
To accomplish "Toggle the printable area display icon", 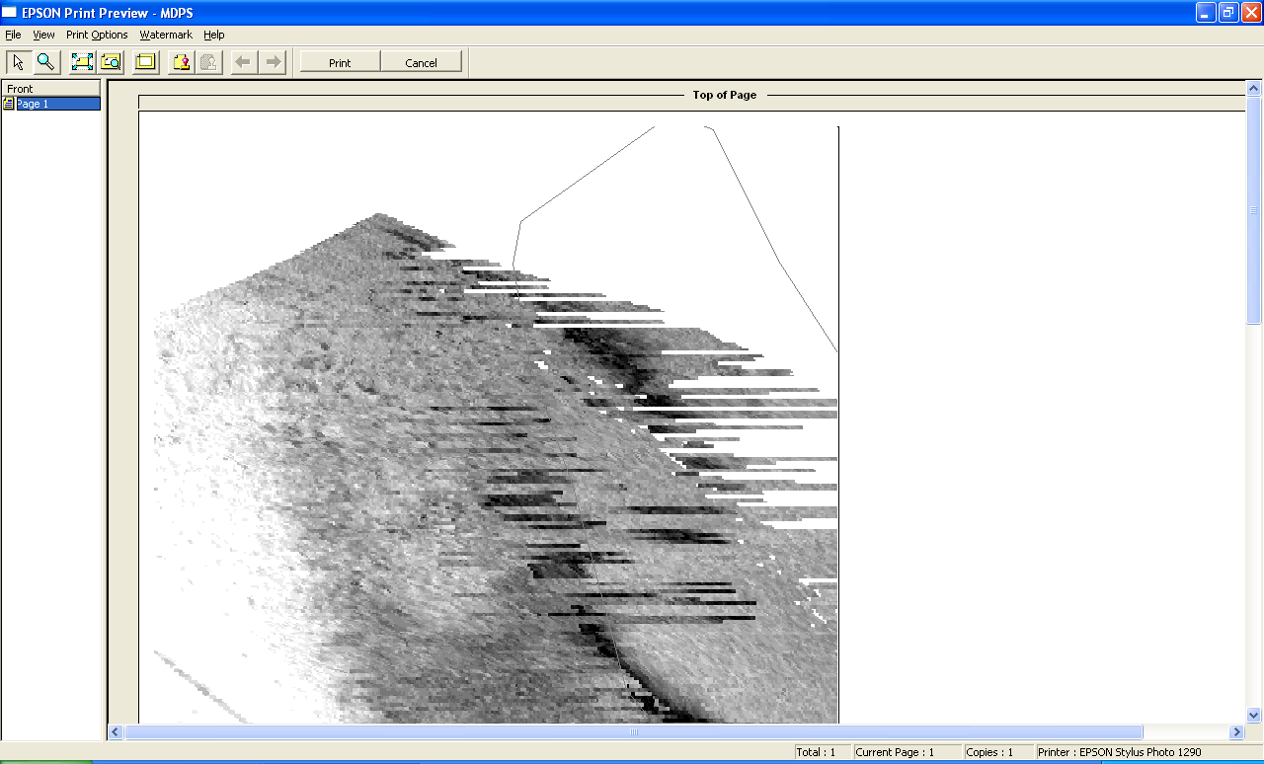I will point(145,62).
